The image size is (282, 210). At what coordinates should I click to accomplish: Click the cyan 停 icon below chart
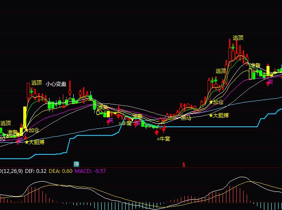[77, 164]
